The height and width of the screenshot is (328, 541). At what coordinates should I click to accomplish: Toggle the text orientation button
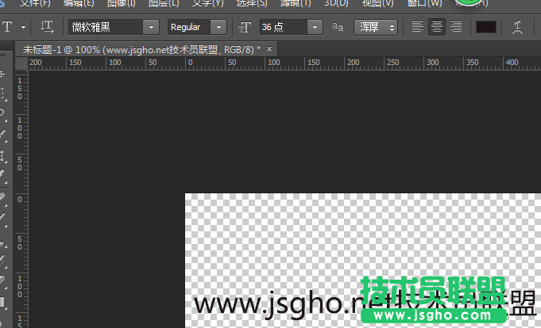(x=48, y=27)
